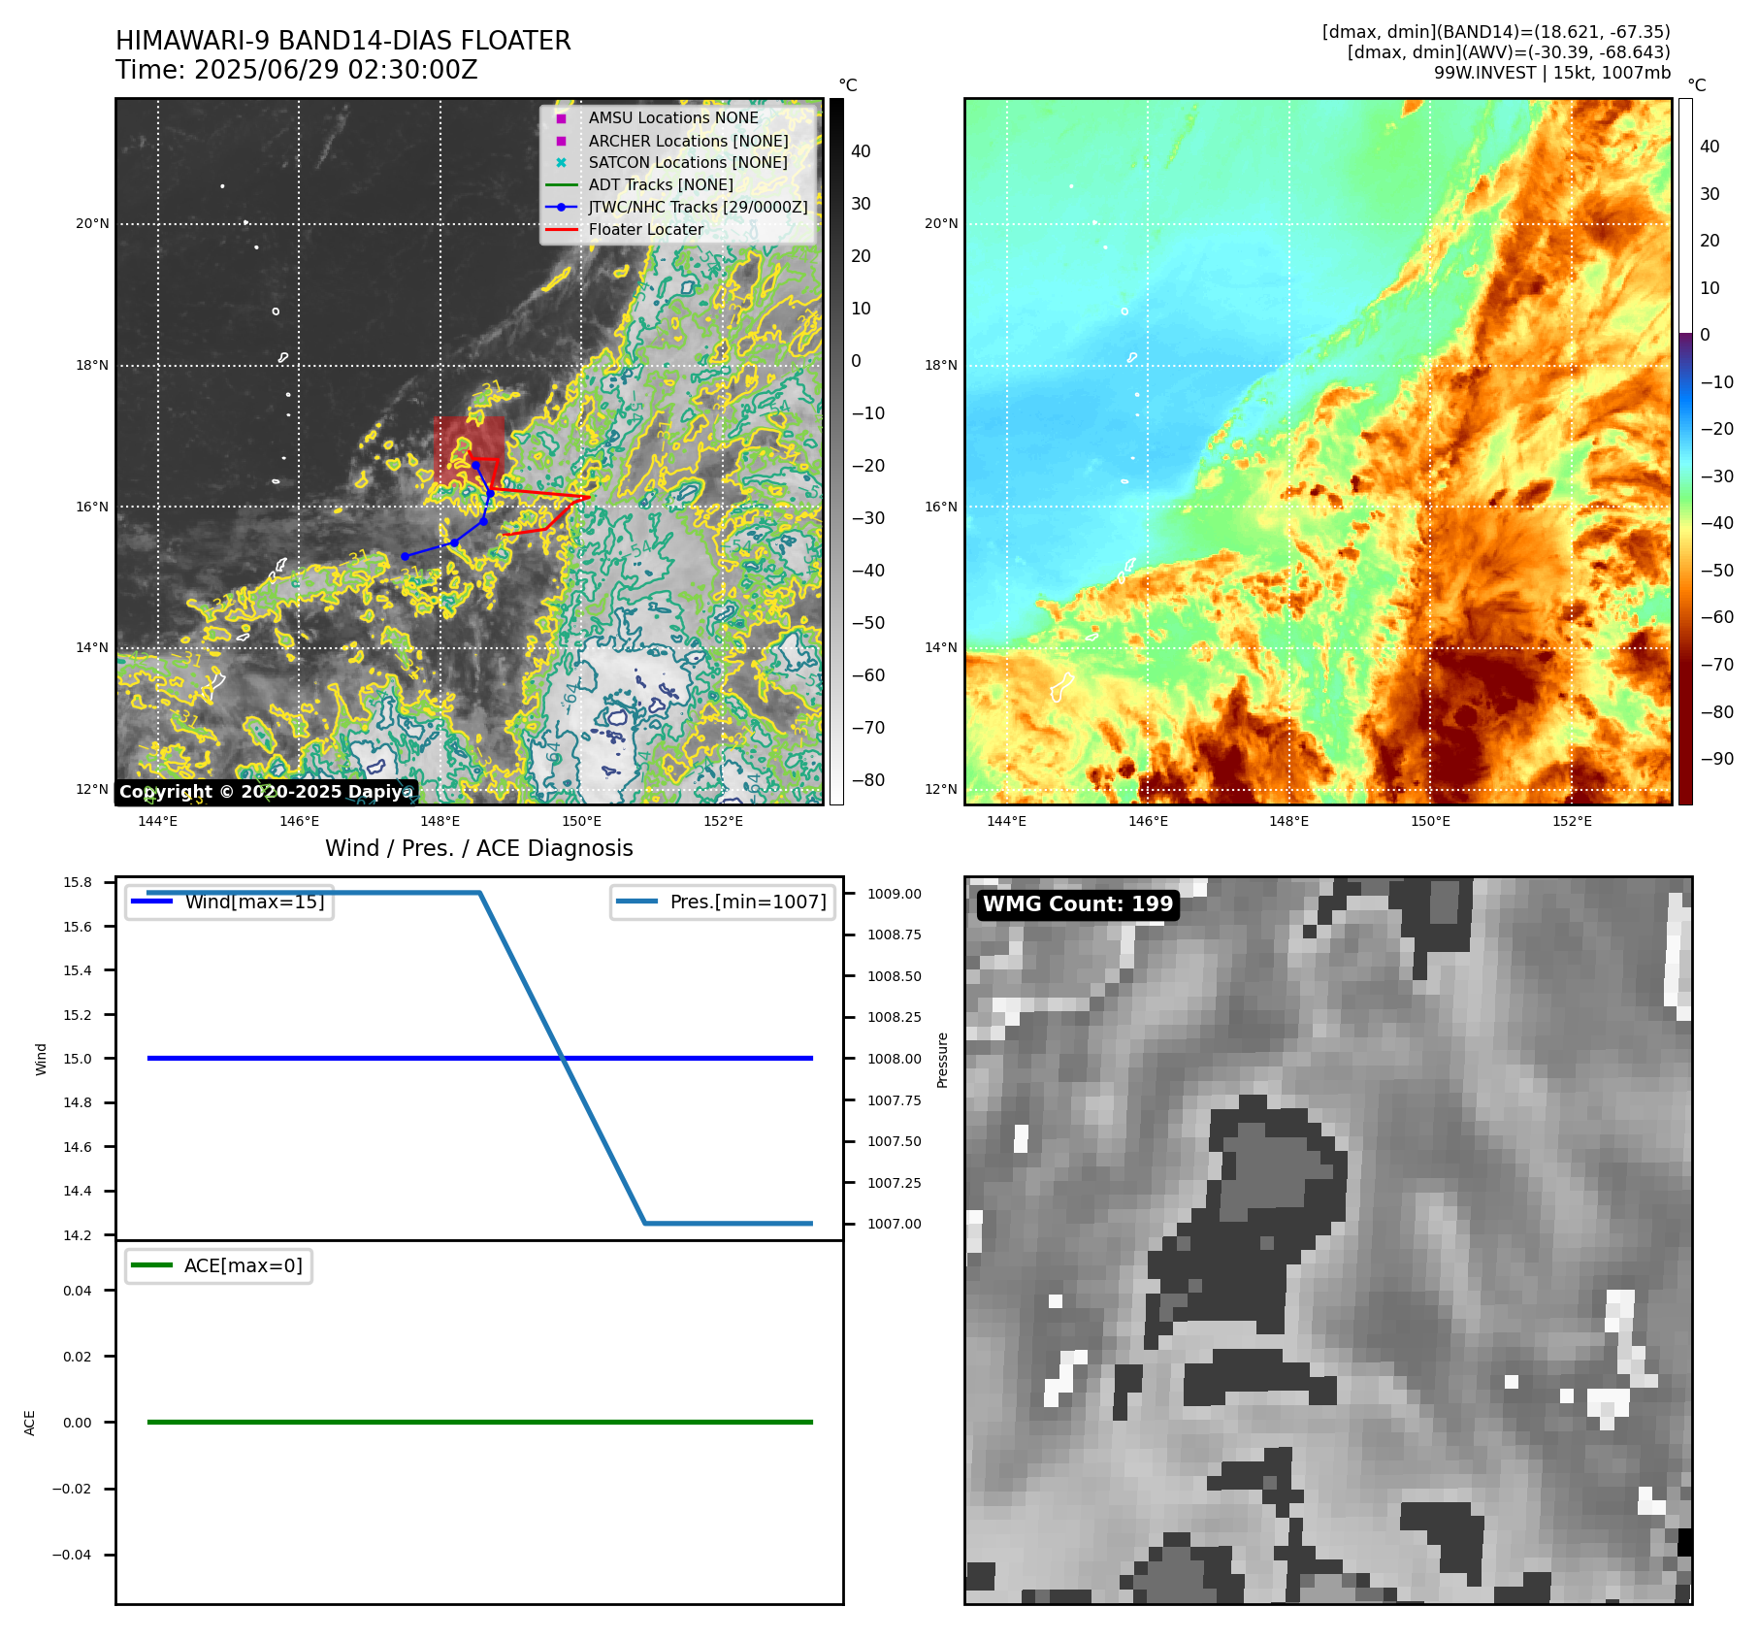The height and width of the screenshot is (1640, 1759).
Task: Click the cyan x marker for SATCON Locations
Action: (x=561, y=163)
